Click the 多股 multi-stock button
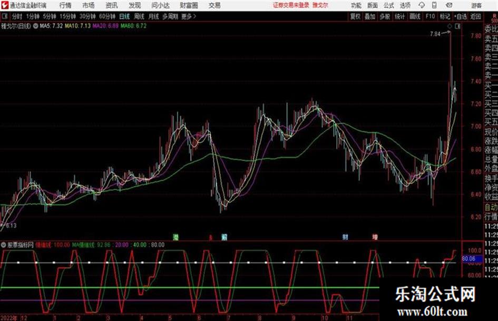This screenshot has width=498, height=321. pos(385,16)
